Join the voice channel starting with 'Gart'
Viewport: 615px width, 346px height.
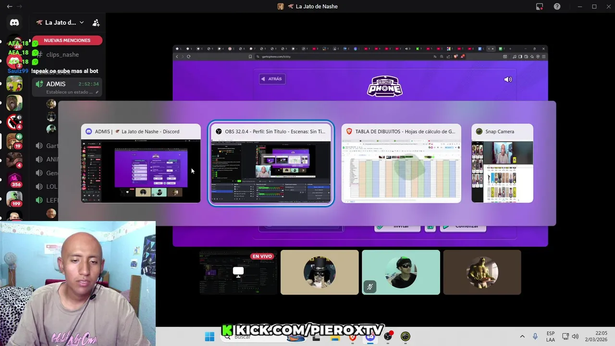point(47,146)
